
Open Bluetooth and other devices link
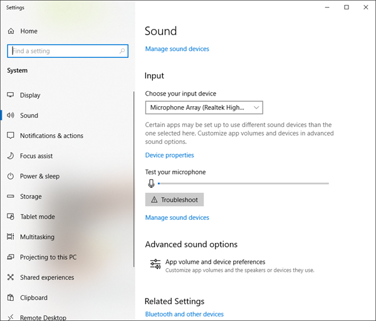(184, 314)
